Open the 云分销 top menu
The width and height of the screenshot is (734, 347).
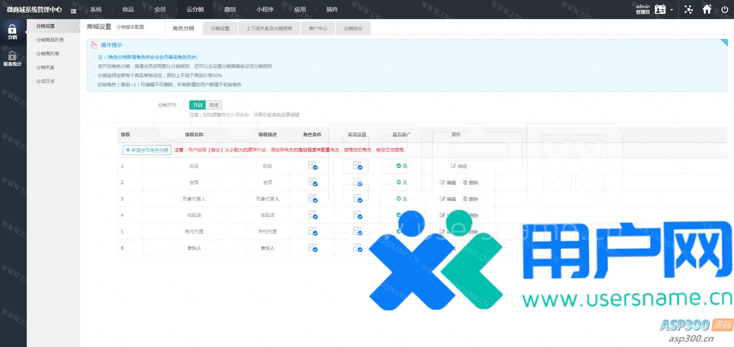(x=195, y=9)
